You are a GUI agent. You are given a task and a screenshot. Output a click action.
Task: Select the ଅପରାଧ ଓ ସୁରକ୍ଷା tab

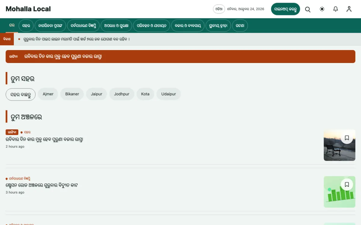[x=116, y=26]
